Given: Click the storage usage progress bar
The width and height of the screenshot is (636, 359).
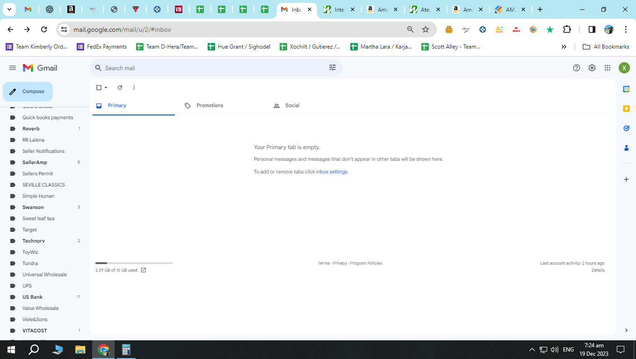Looking at the screenshot, I should click(x=134, y=263).
